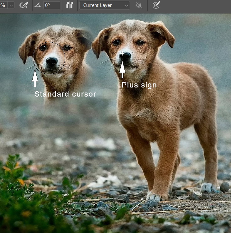Click the percentage value field
The height and width of the screenshot is (233, 231).
pos(3,5)
